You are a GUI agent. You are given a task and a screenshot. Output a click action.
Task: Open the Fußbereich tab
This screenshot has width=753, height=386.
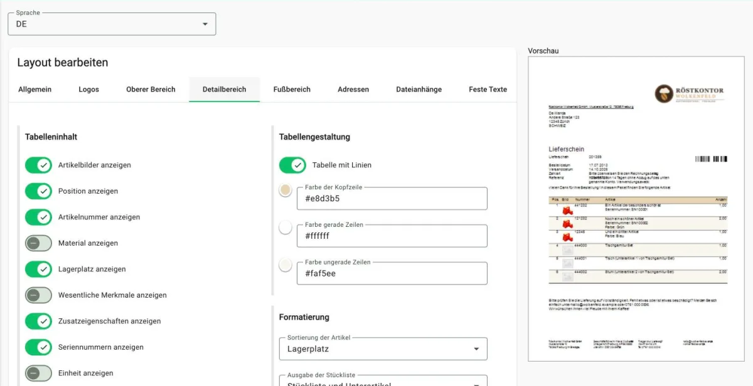coord(292,90)
